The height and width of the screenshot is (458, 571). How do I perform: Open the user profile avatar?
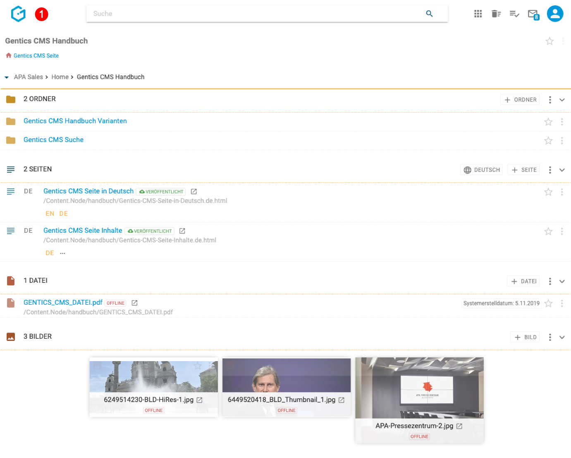coord(555,14)
